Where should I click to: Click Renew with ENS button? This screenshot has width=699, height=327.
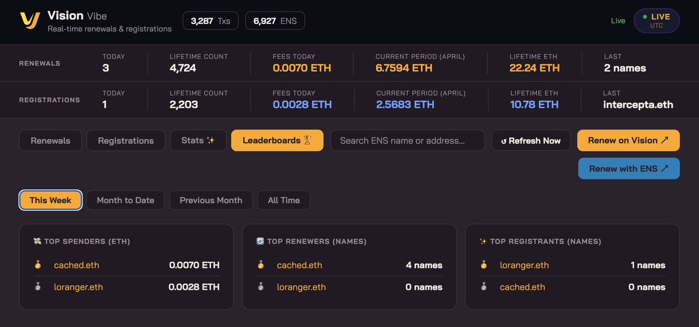point(629,168)
